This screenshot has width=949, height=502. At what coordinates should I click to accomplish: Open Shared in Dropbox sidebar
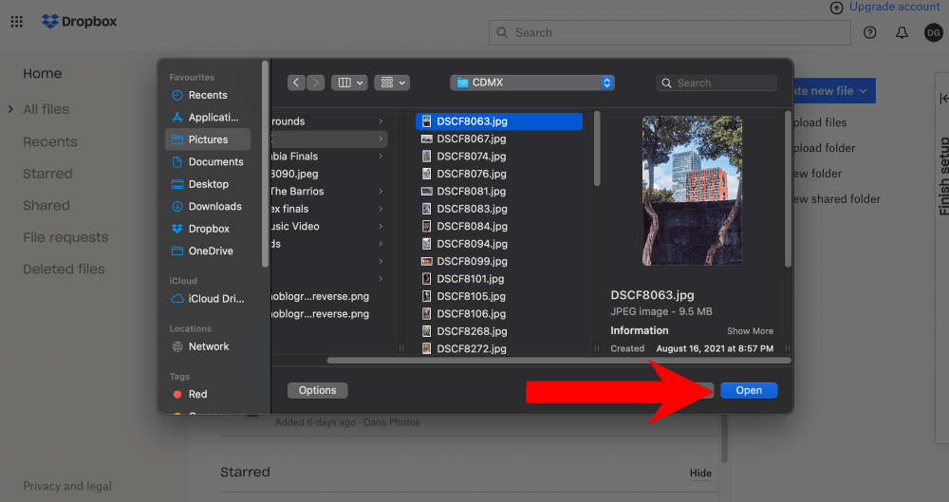[x=46, y=205]
